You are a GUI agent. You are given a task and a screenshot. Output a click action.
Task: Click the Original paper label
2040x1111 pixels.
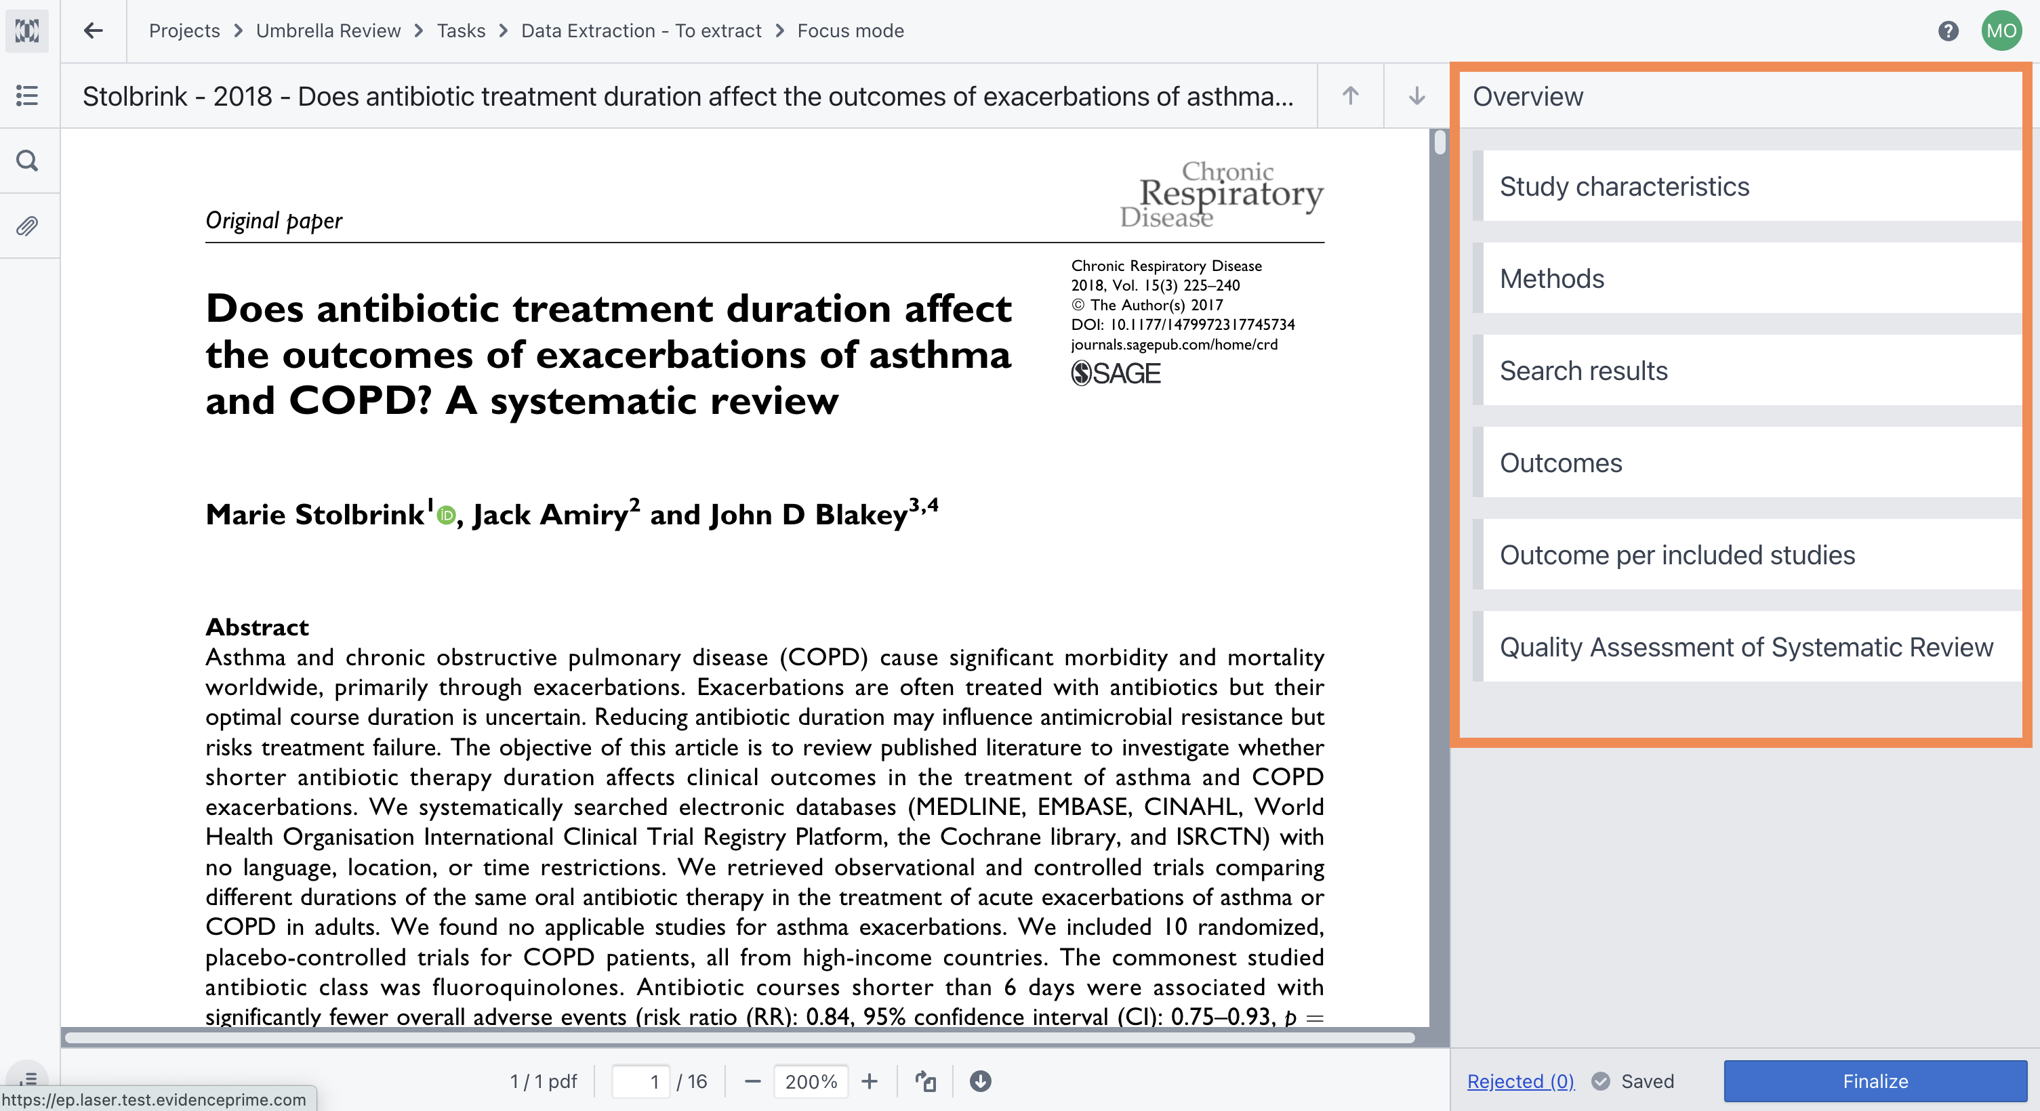pos(273,220)
